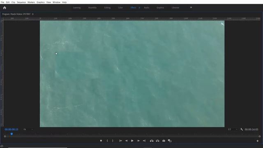263x148 pixels.
Task: Open the Home screen icon
Action: pyautogui.click(x=5, y=8)
